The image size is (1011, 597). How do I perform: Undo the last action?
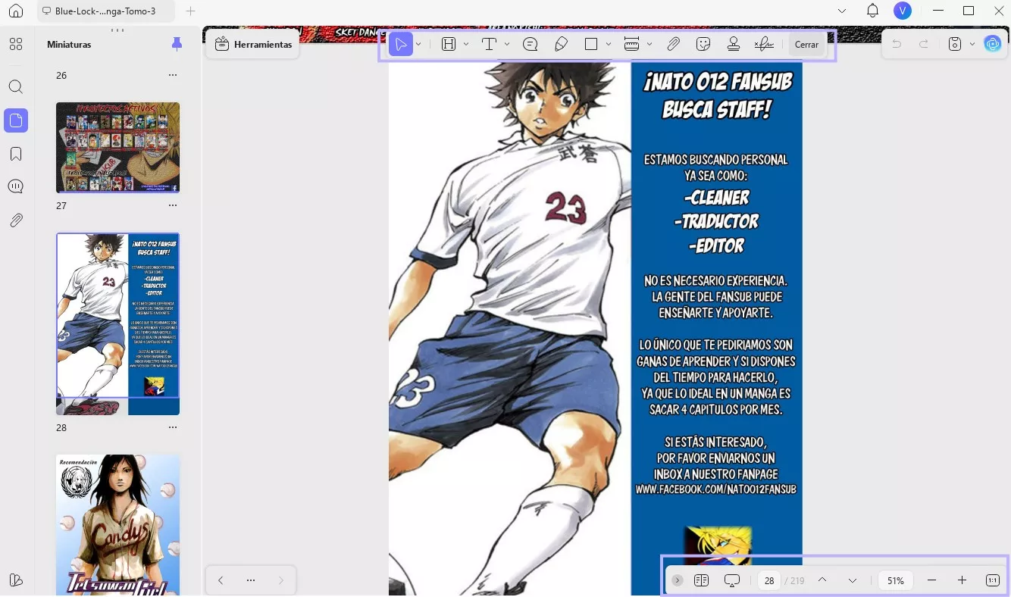click(x=897, y=45)
